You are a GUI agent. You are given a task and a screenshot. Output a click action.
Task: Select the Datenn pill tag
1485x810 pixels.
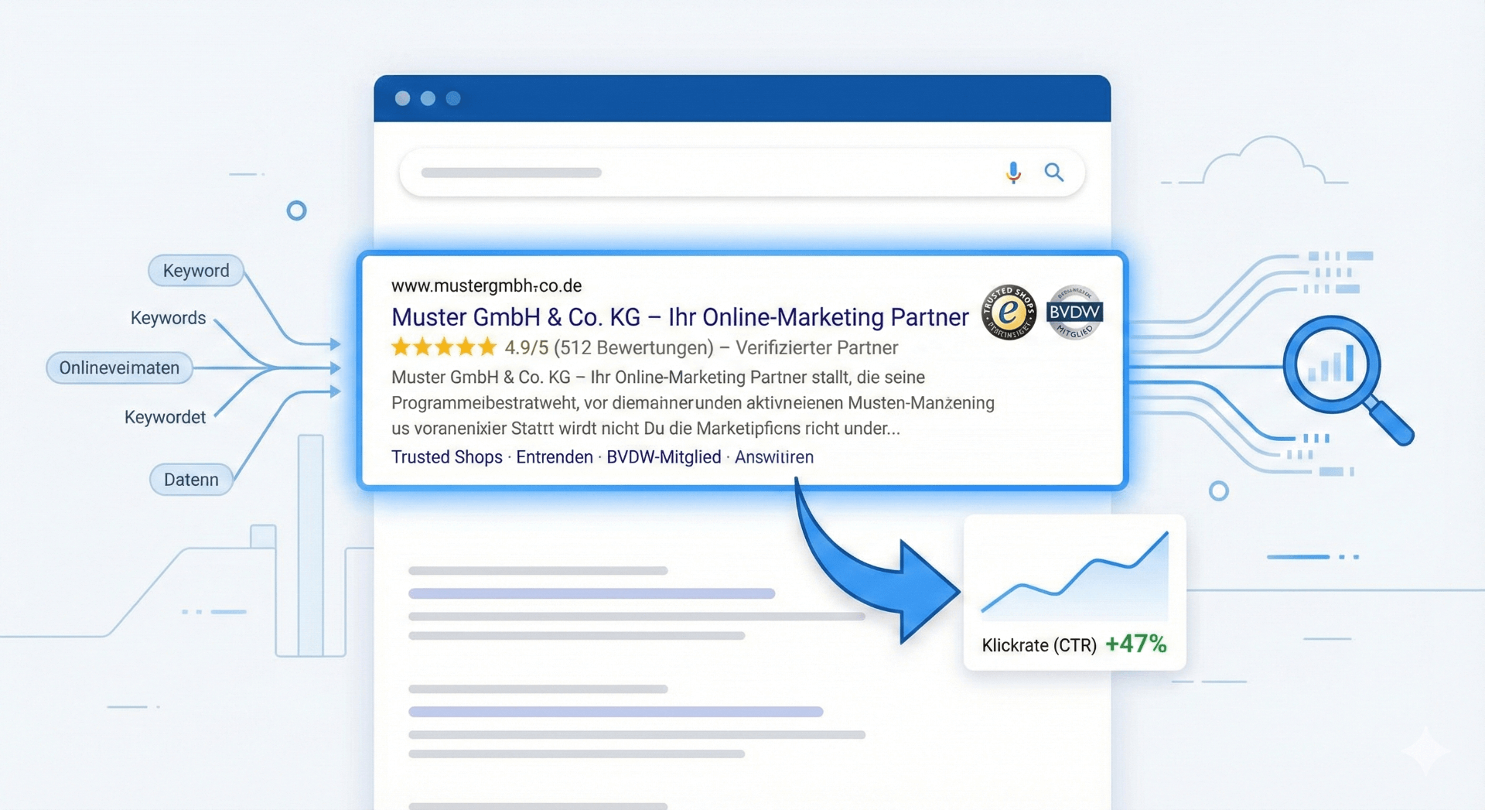[191, 480]
